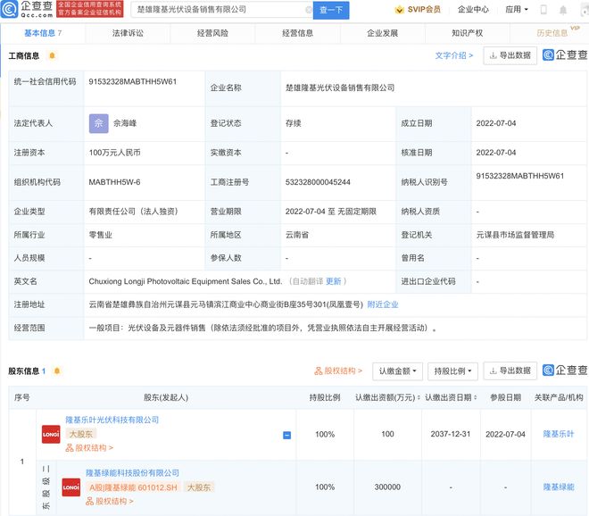Open 隆基乐叶 related product link
Viewport: 589px width, 516px height.
click(559, 434)
